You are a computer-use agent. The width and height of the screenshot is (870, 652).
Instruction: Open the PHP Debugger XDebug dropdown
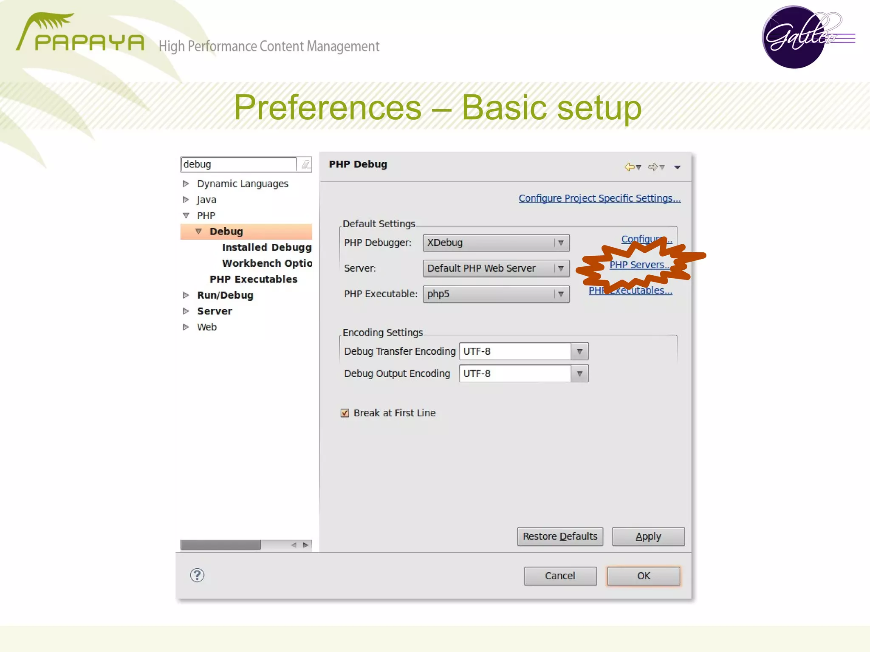click(561, 243)
